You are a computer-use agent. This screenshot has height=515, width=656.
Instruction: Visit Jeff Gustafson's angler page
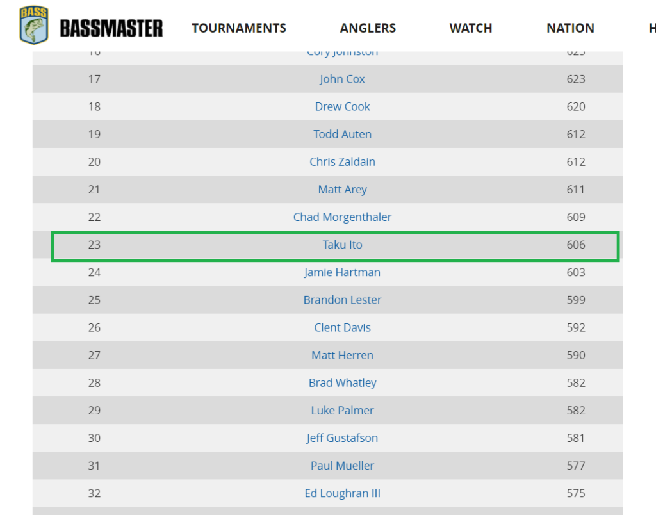[342, 437]
